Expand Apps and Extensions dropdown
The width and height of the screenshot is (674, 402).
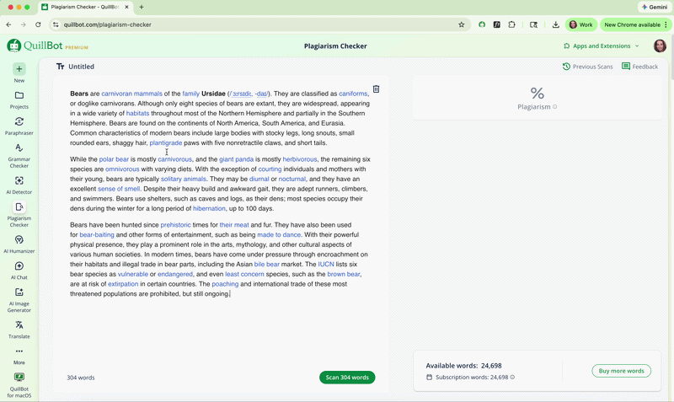point(601,46)
